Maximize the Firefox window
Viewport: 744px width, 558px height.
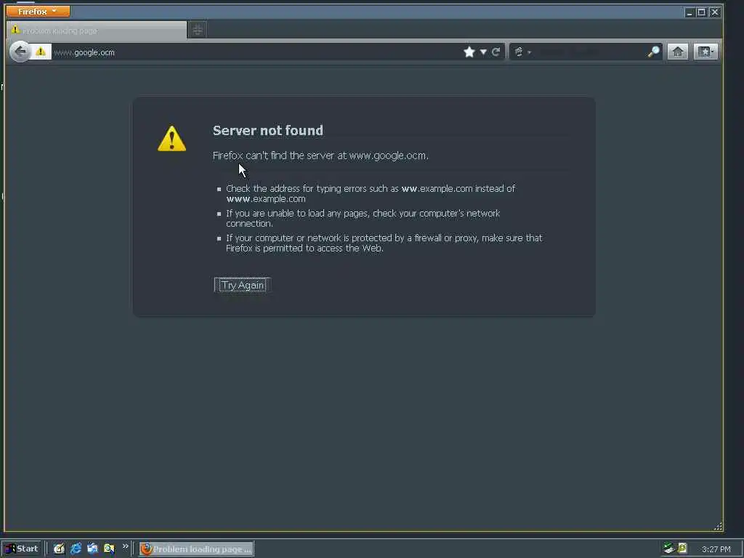pyautogui.click(x=701, y=12)
